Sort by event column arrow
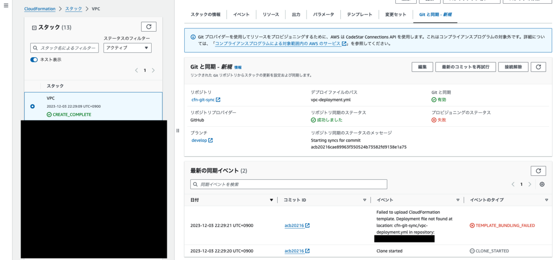 458,200
